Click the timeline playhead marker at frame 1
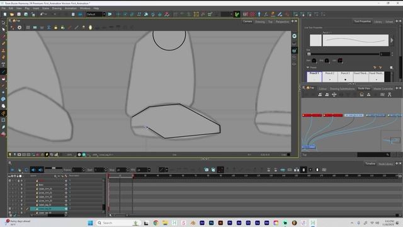 [x=108, y=176]
